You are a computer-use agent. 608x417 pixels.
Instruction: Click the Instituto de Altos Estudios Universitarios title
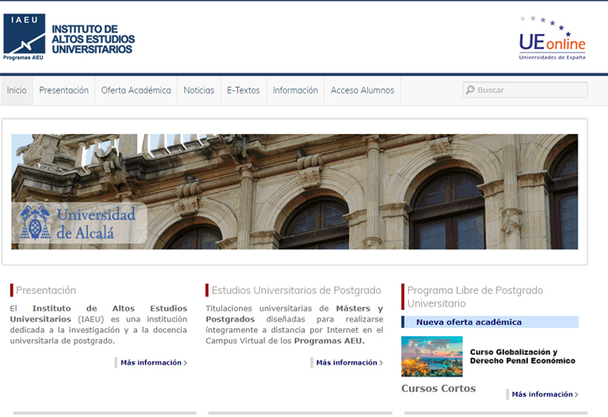coord(94,39)
